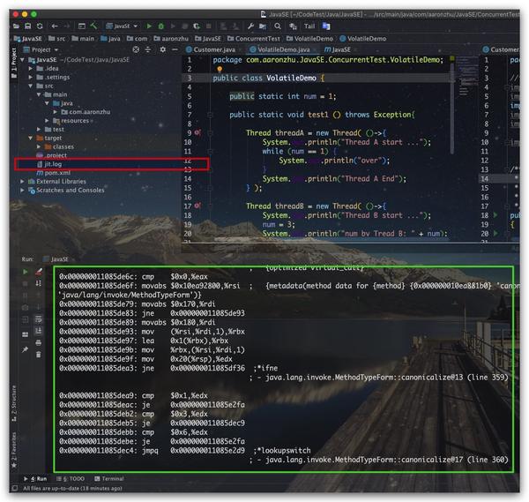Run JavaSE with the green play icon
This screenshot has width=529, height=502.
tap(149, 26)
